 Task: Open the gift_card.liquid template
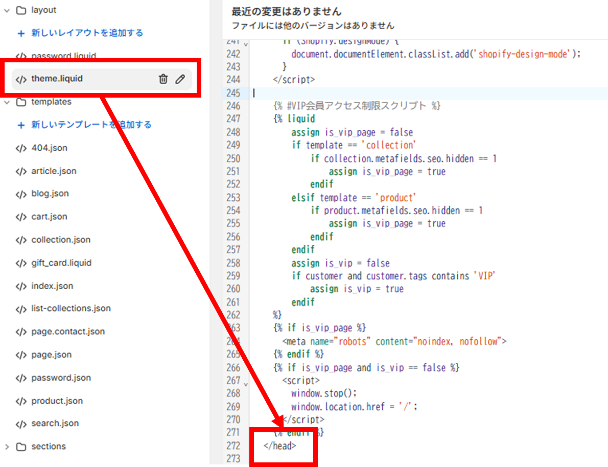click(x=61, y=263)
